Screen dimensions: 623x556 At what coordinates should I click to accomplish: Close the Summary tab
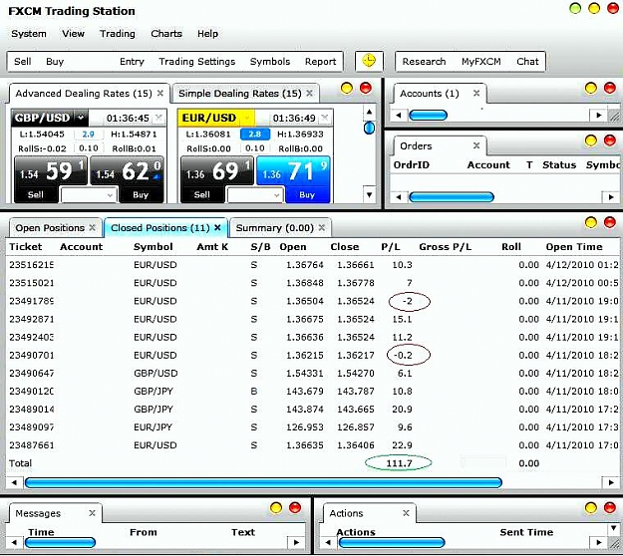[x=322, y=227]
